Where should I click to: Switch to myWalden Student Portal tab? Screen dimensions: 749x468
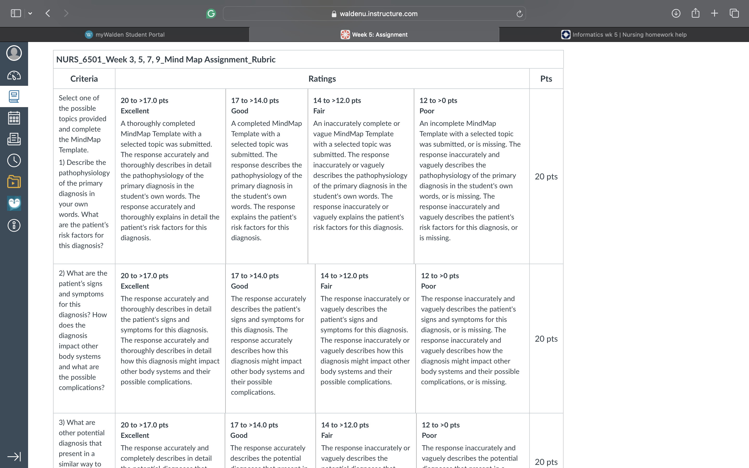[124, 35]
